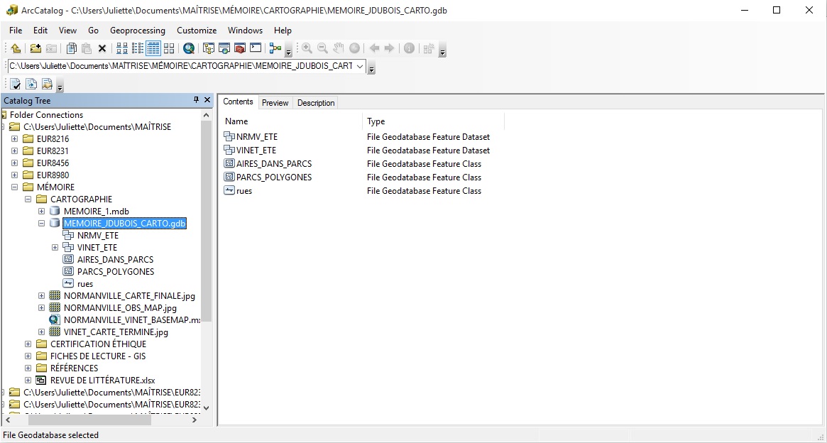This screenshot has height=443, width=827.
Task: Toggle Thumbnails view mode
Action: [170, 48]
